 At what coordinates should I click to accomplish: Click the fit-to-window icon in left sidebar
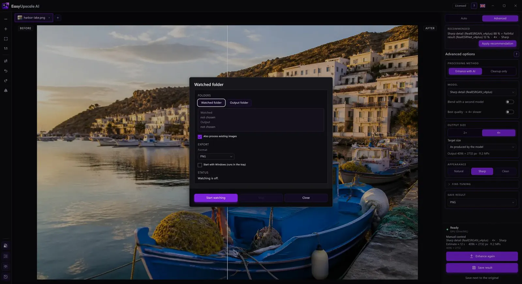[6, 39]
